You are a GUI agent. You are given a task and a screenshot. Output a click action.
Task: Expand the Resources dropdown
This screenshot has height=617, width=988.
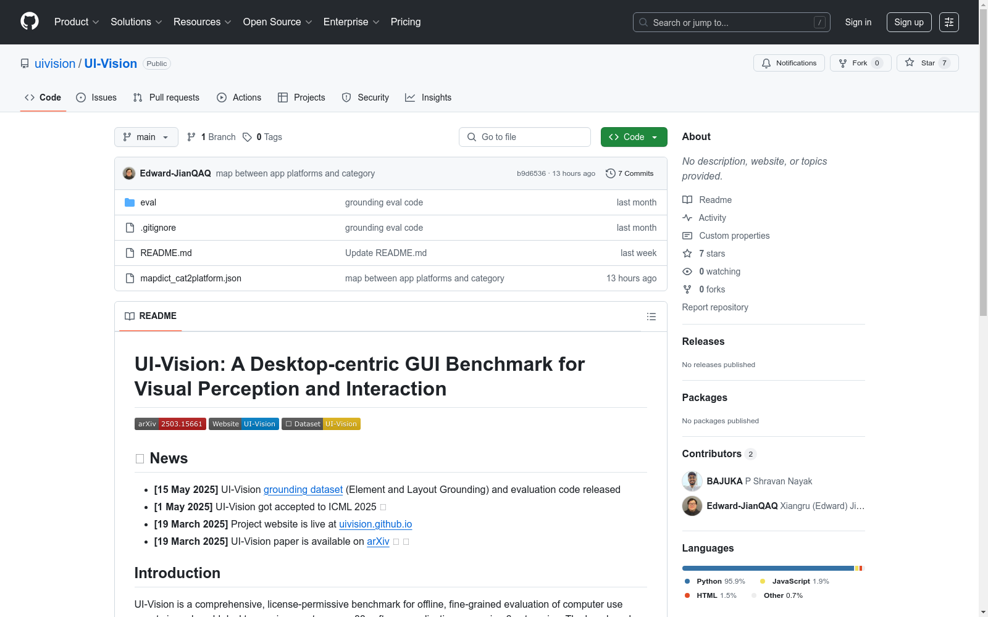pyautogui.click(x=203, y=22)
